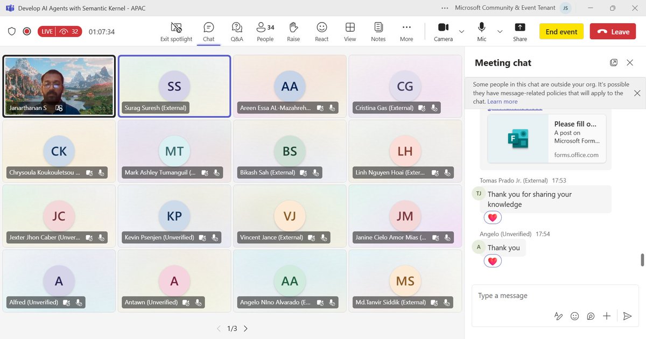Click the End event button
Screen dimensions: 646x339
pos(561,32)
